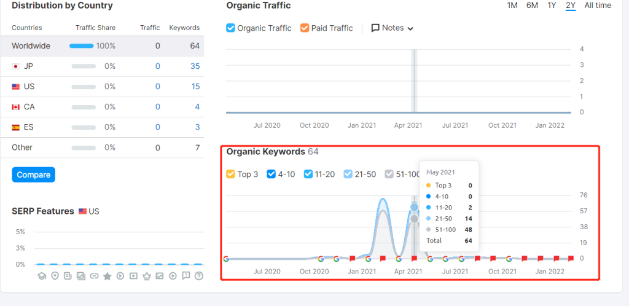Viewport: 629px width, 306px height.
Task: Select the All time range tab
Action: tap(597, 6)
